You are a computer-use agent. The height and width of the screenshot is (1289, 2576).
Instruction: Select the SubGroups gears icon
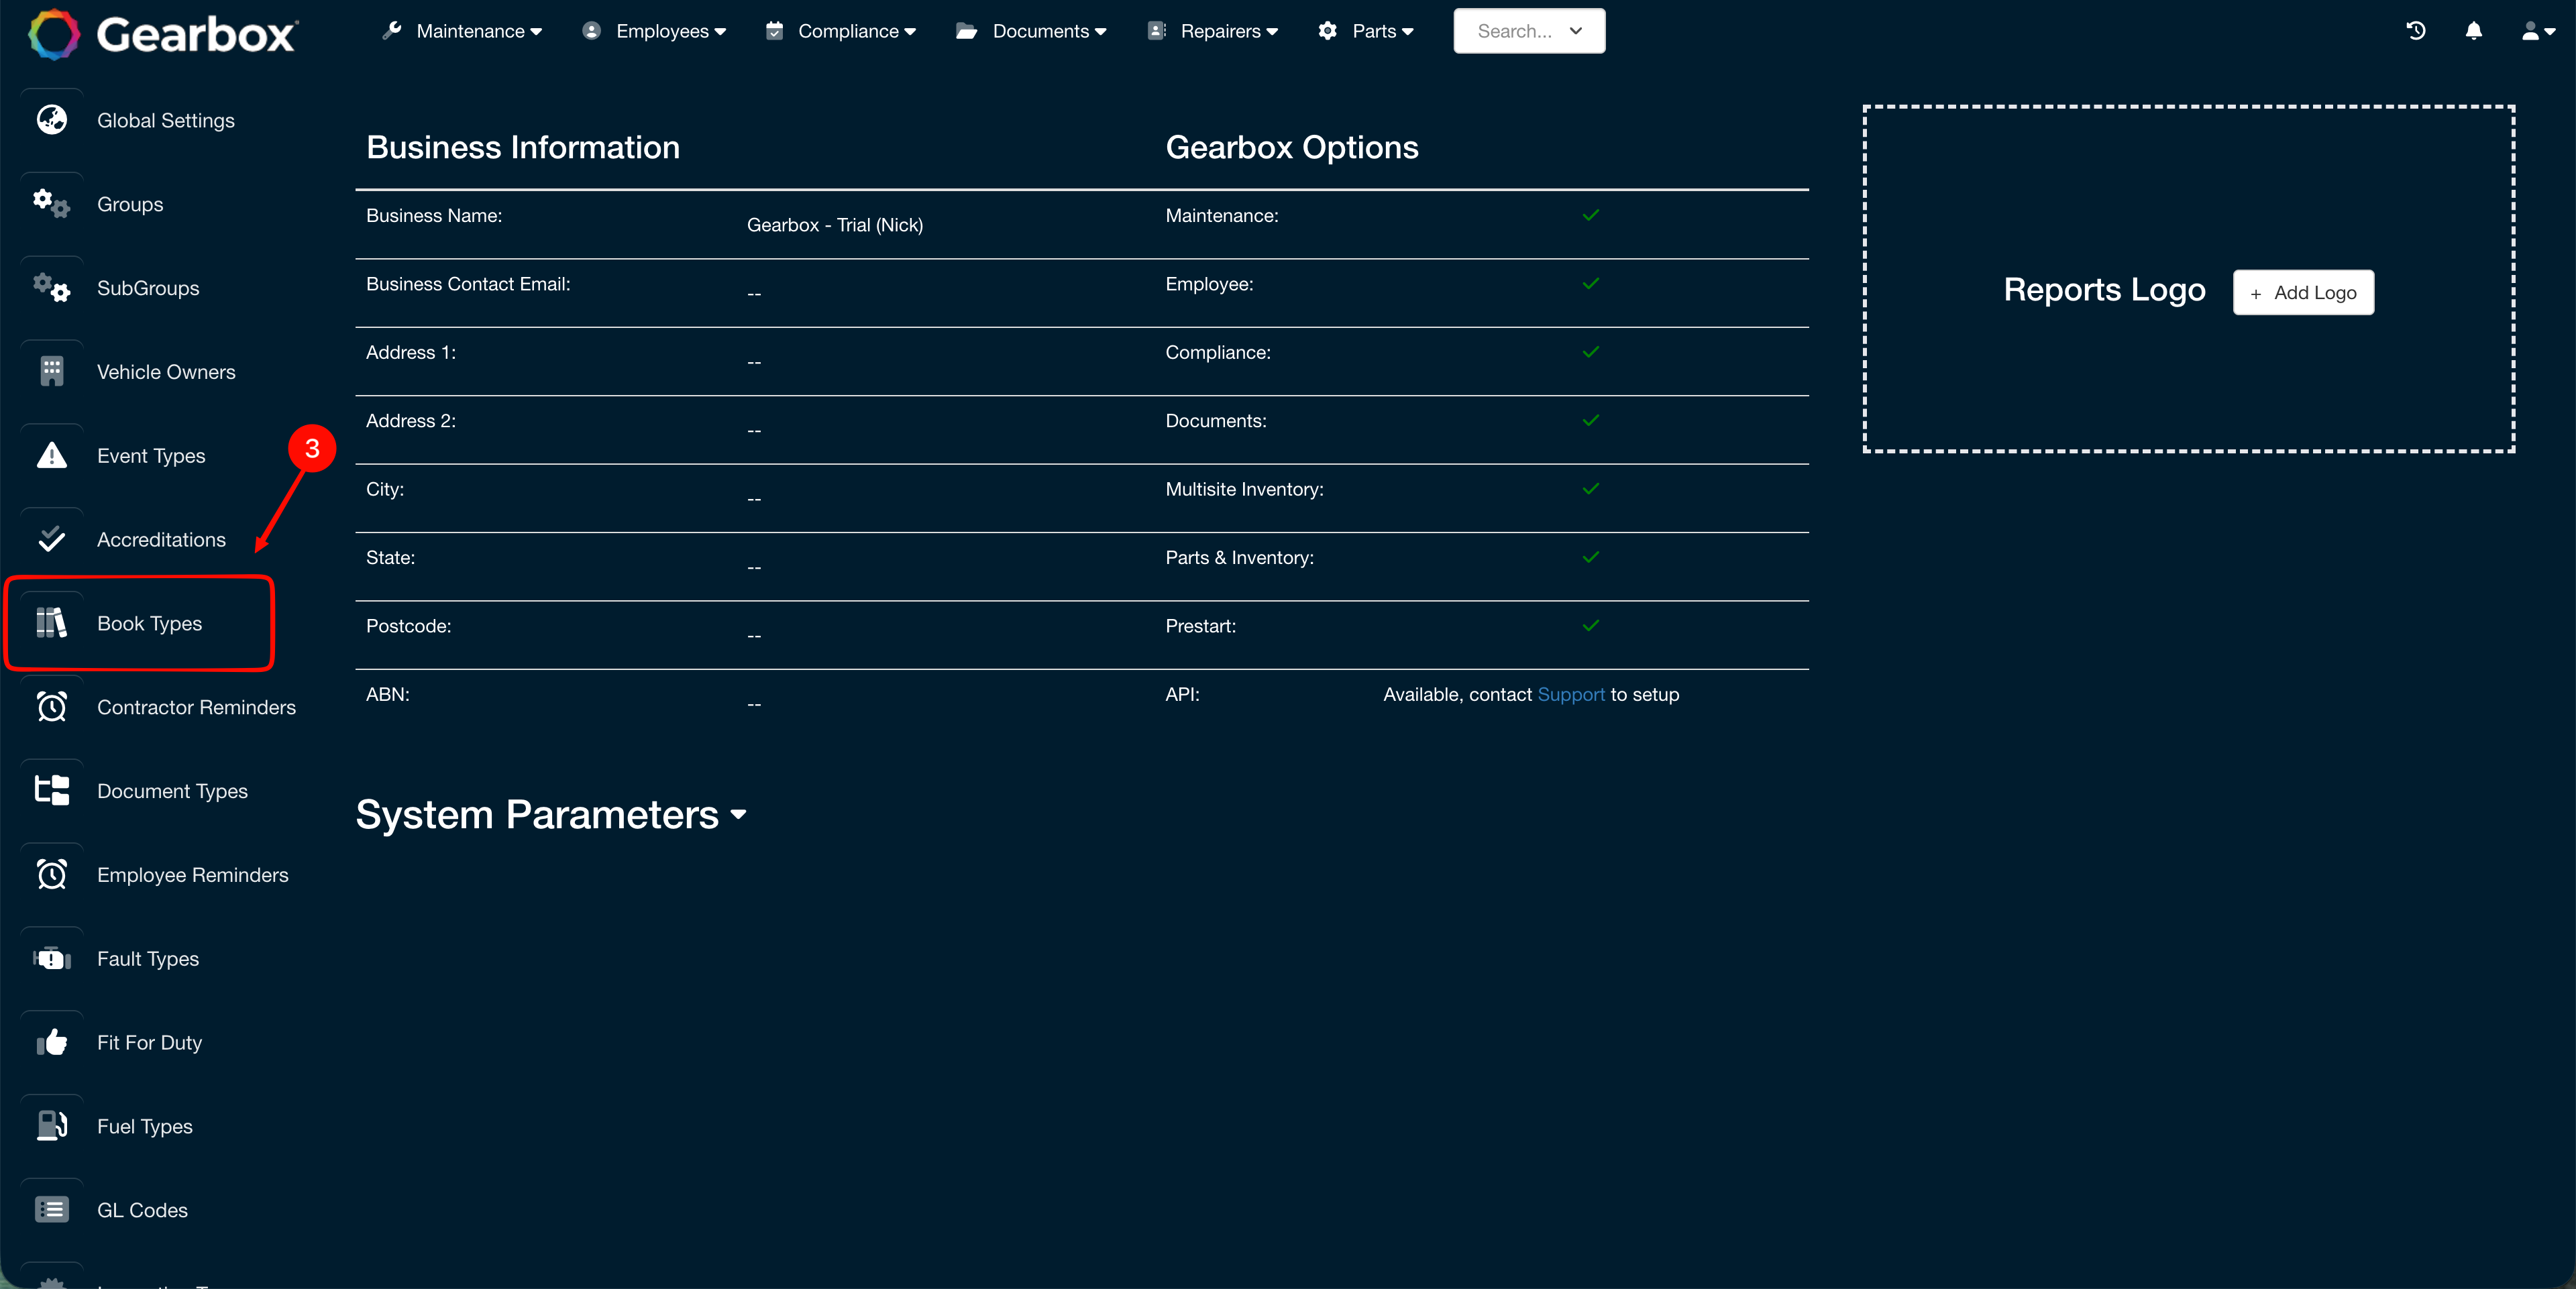(x=52, y=288)
